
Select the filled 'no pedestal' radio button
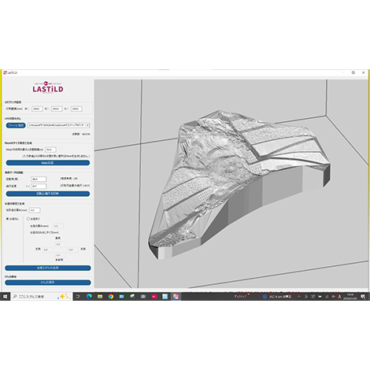click(7, 219)
